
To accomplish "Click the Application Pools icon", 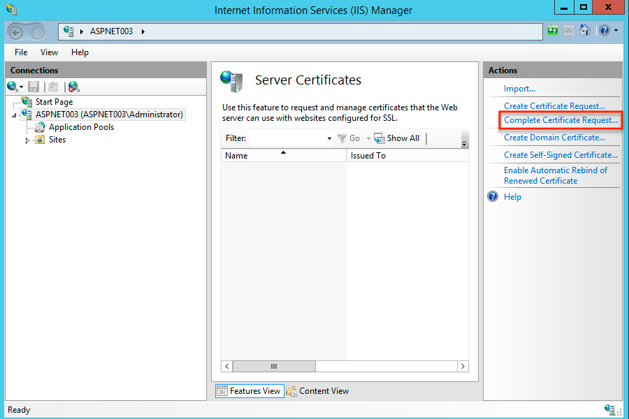I will [40, 128].
